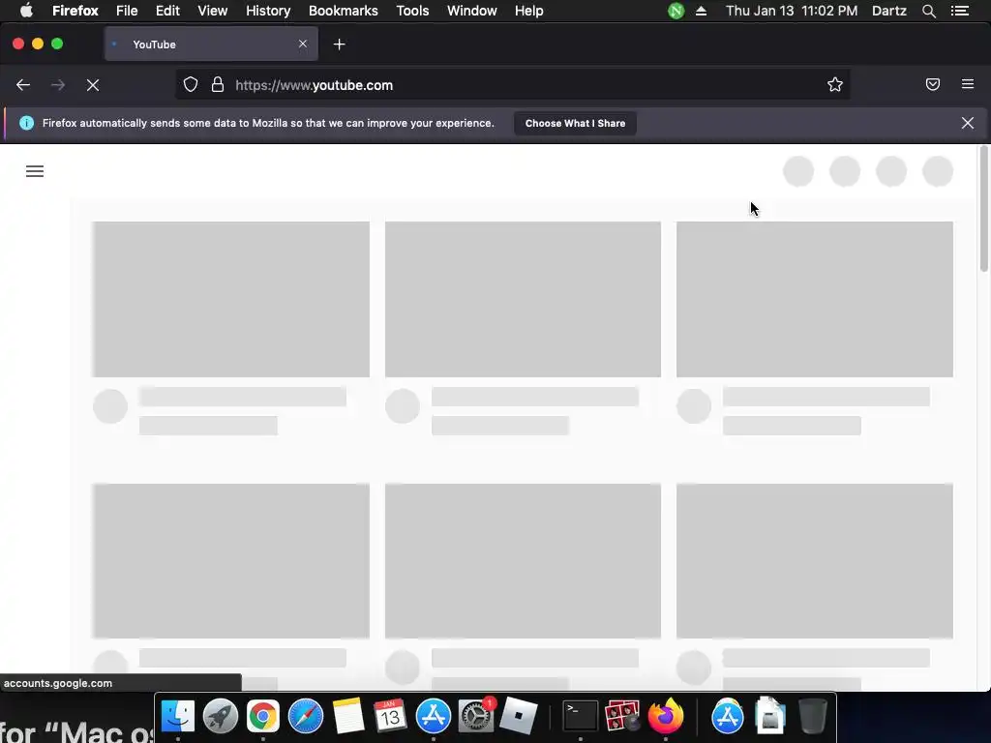The width and height of the screenshot is (991, 743).
Task: Click the page vertical scrollbar
Action: 983,209
